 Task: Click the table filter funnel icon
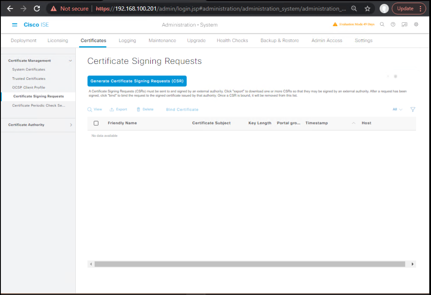413,109
